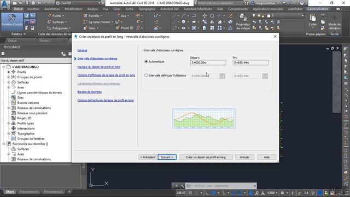Switch to the Annotation ribbon tab
This screenshot has width=350, height=197.
[52, 9]
